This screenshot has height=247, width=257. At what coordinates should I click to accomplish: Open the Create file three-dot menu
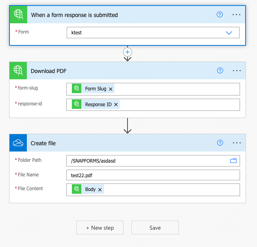[237, 143]
